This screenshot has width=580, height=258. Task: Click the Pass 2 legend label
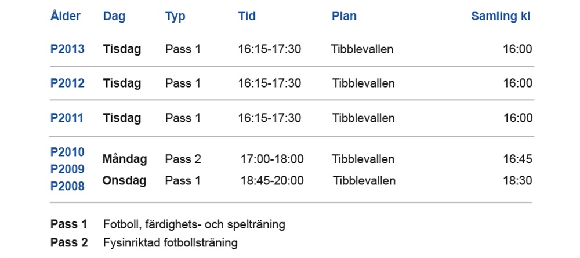tap(69, 243)
